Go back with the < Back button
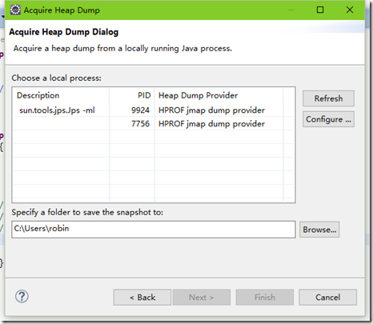The width and height of the screenshot is (373, 324). [142, 298]
